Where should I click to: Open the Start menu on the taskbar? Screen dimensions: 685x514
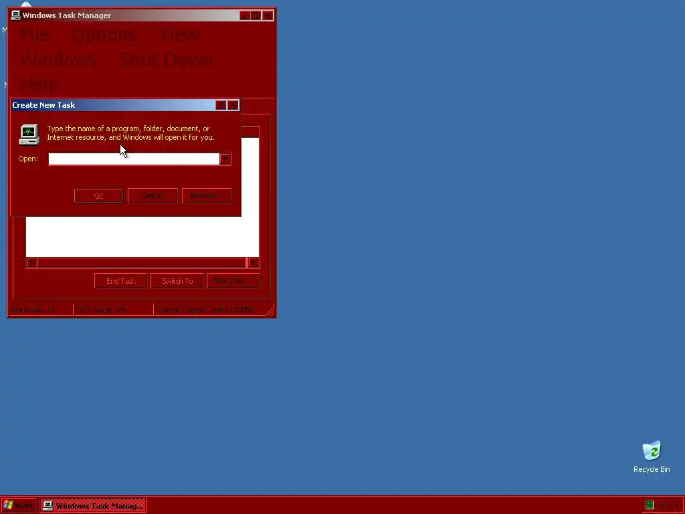[x=18, y=506]
